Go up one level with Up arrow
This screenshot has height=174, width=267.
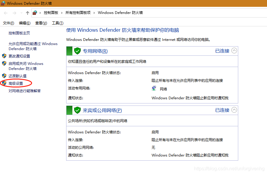pyautogui.click(x=27, y=13)
